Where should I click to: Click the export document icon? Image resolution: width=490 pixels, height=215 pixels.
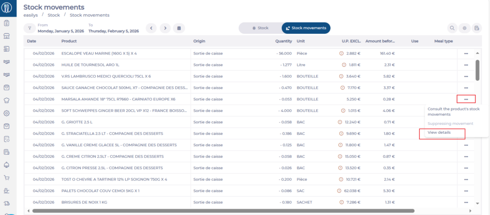pos(477,28)
